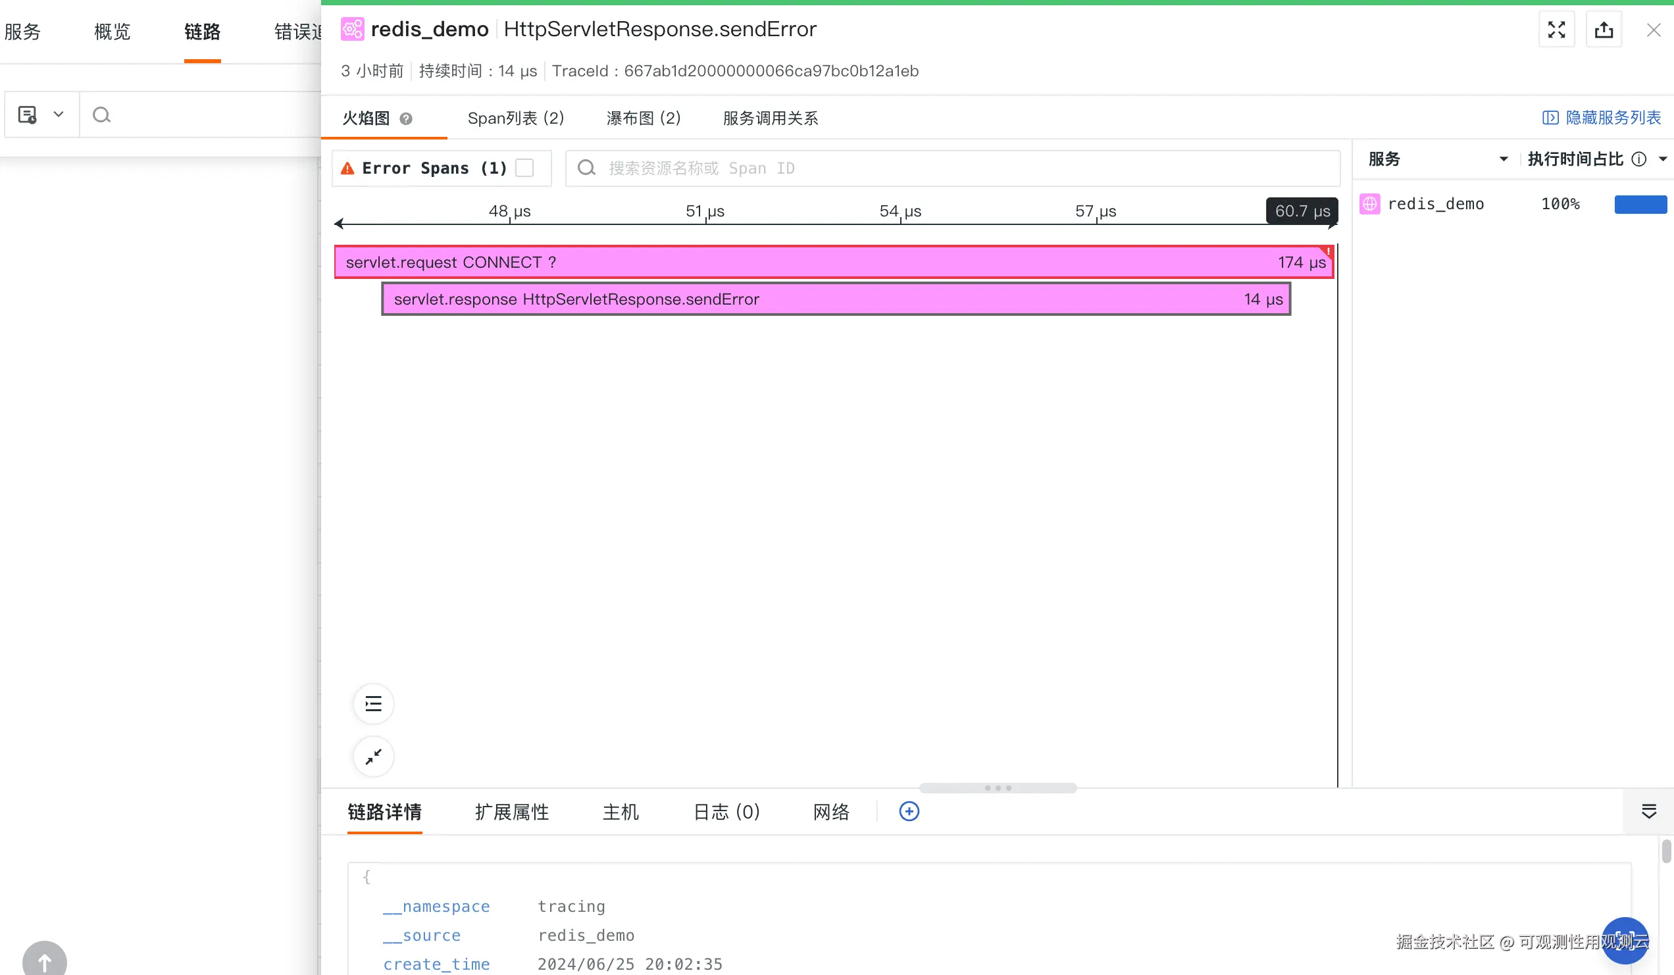Click the redis_demo blue percentage bar
The height and width of the screenshot is (975, 1674).
pyautogui.click(x=1640, y=204)
